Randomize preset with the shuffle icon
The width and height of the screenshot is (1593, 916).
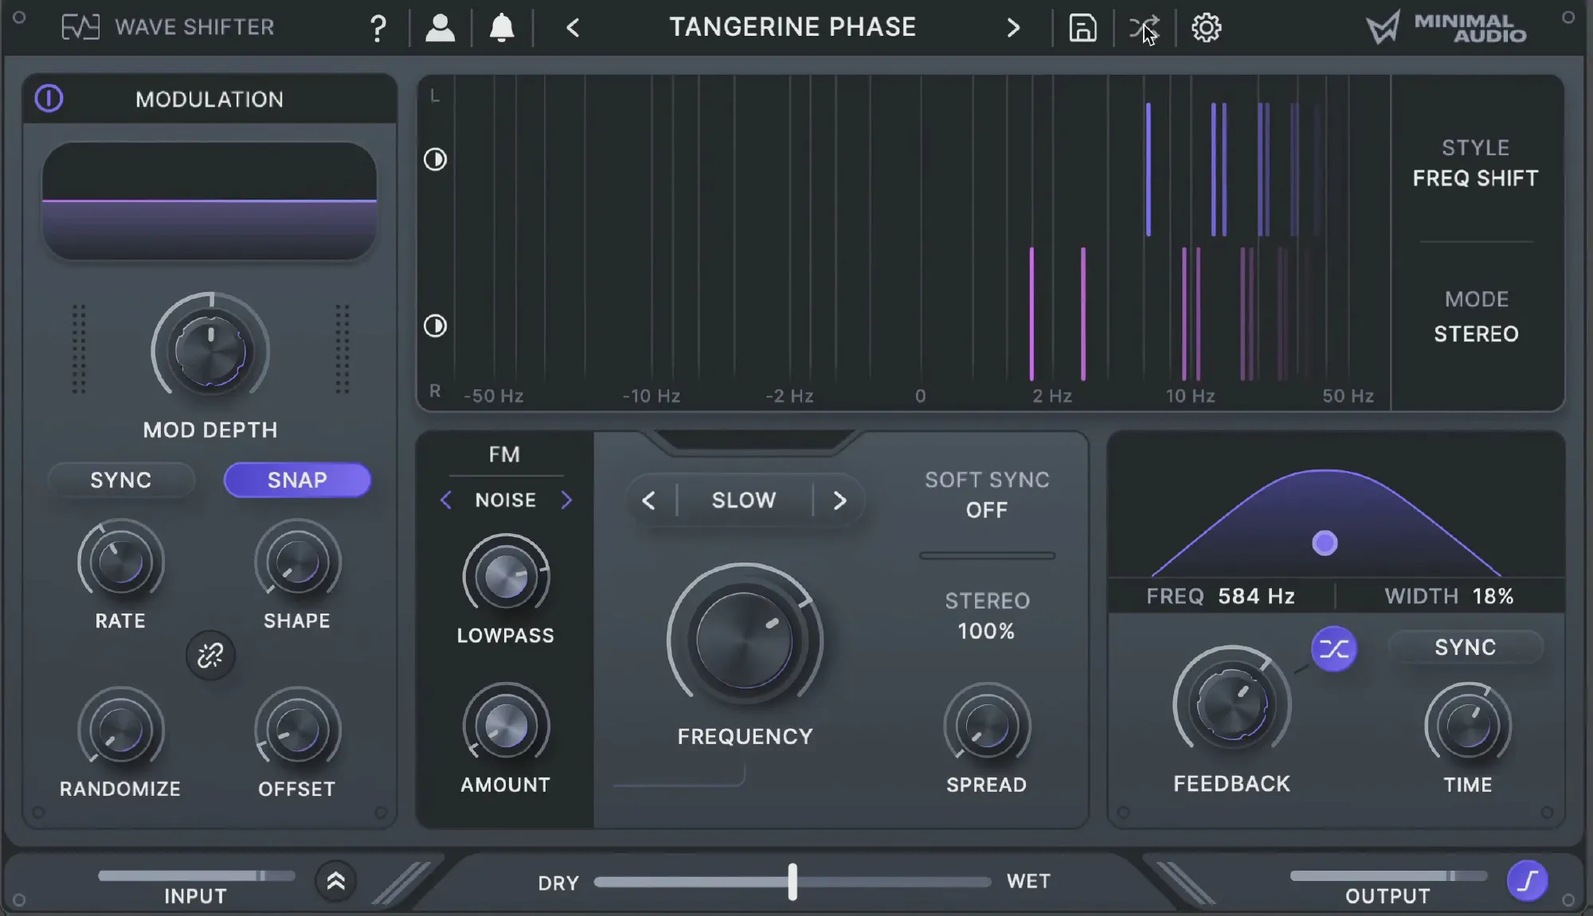click(x=1144, y=28)
